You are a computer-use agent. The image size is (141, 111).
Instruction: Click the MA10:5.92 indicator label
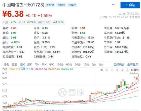click(x=27, y=69)
